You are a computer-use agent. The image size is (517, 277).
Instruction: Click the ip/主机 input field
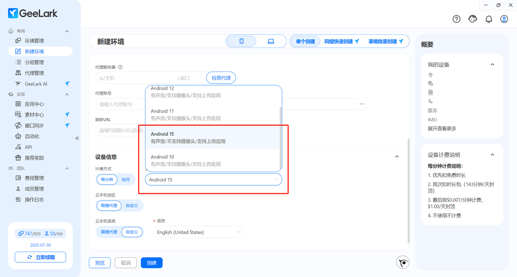click(136, 78)
